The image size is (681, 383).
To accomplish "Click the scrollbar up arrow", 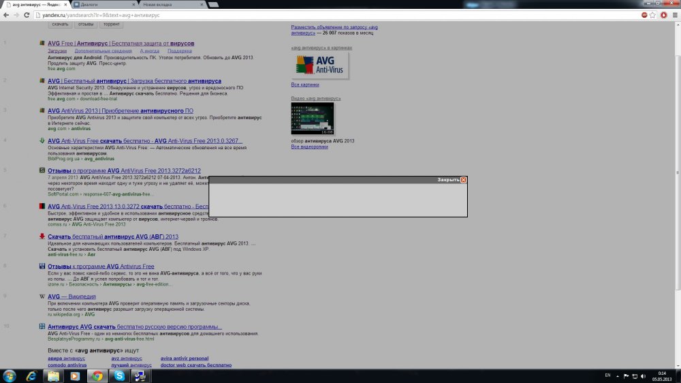I will [x=678, y=25].
